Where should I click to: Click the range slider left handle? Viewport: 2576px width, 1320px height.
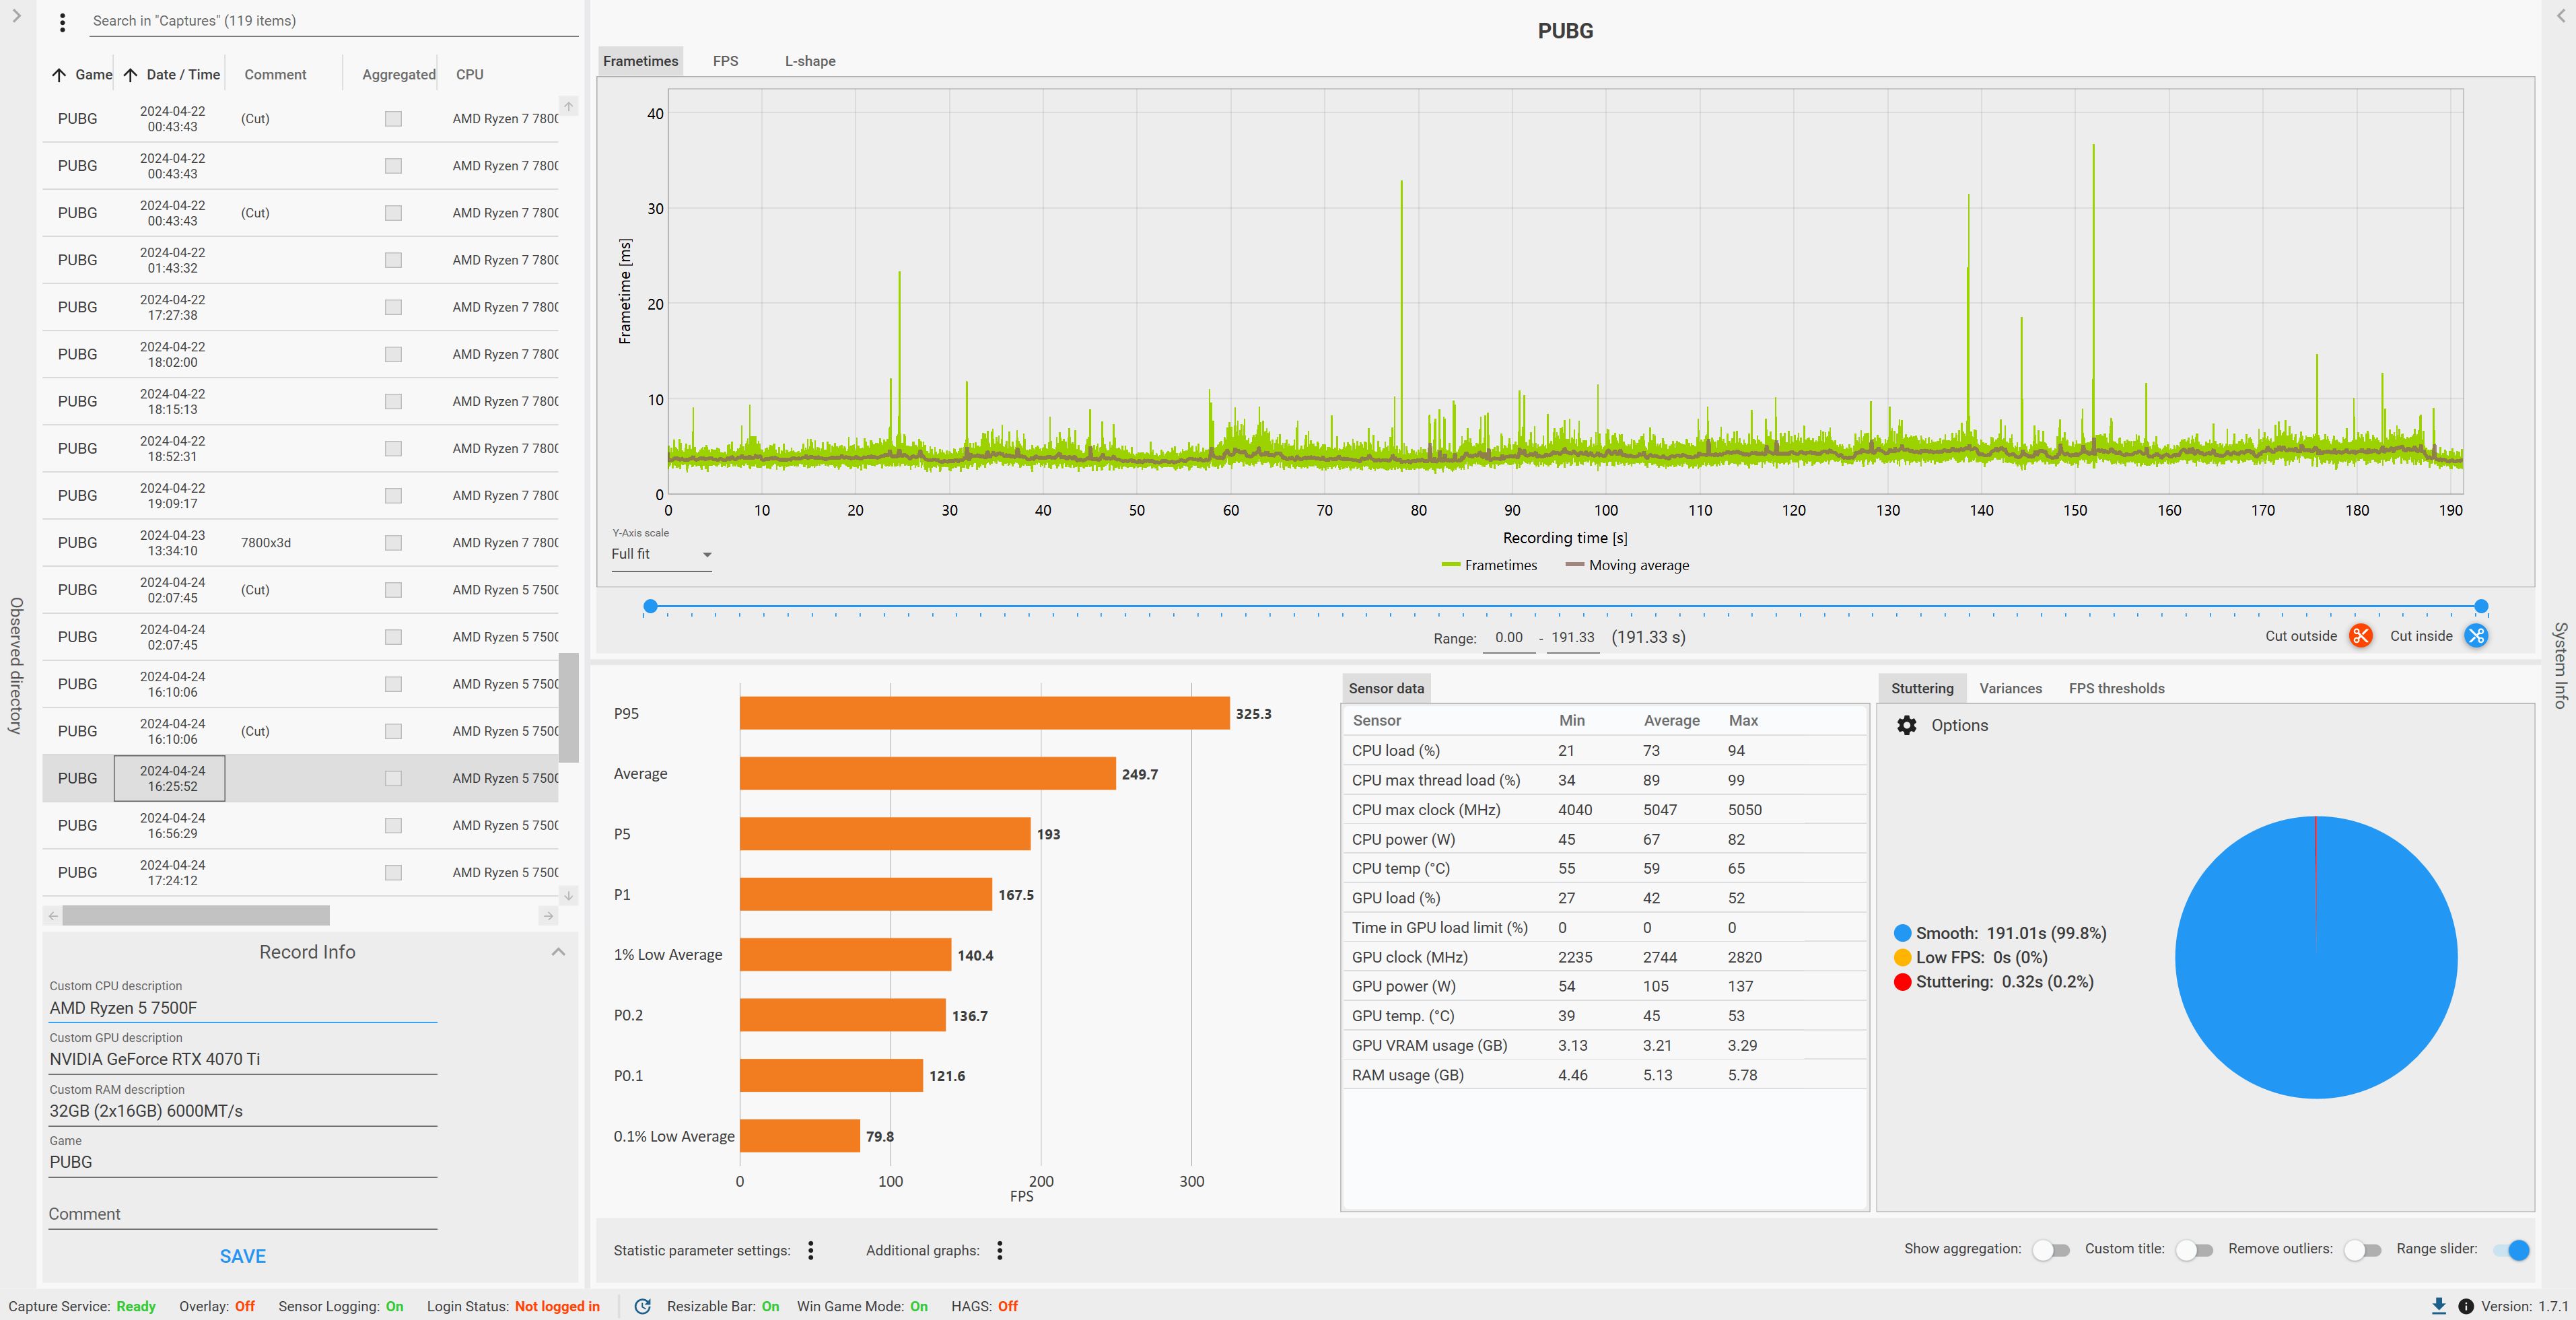pyautogui.click(x=650, y=606)
